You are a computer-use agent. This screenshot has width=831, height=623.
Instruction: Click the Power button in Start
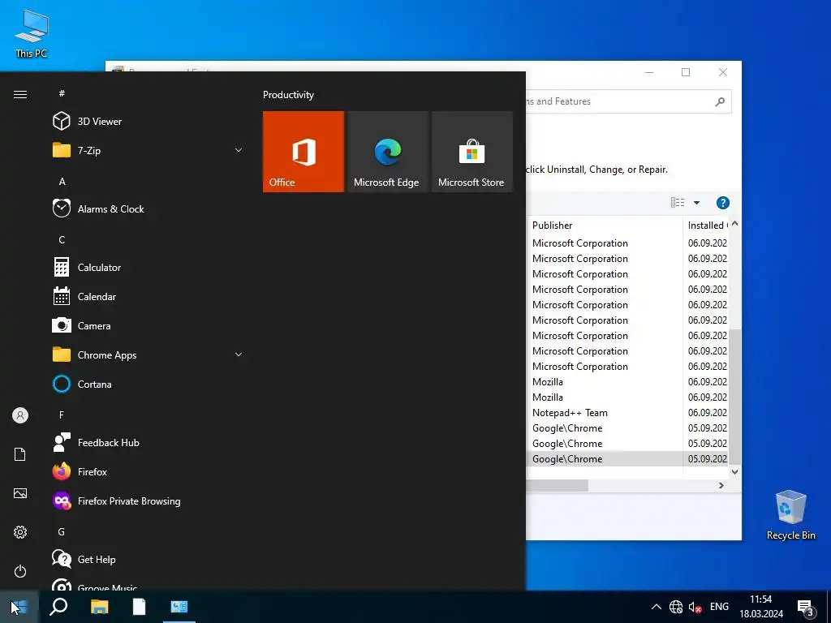[20, 571]
